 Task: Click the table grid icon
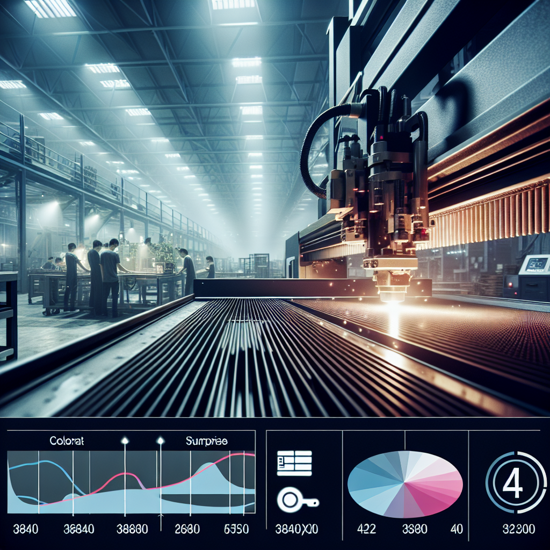point(294,463)
